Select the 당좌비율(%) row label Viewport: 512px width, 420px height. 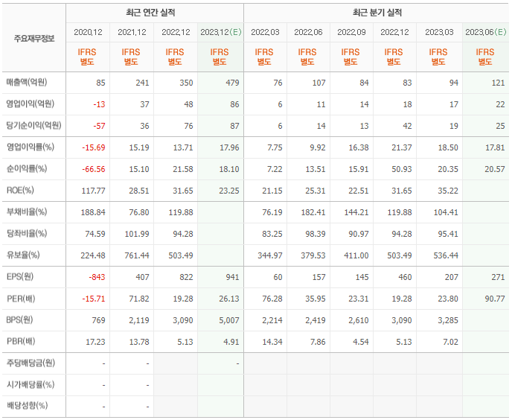pos(27,233)
